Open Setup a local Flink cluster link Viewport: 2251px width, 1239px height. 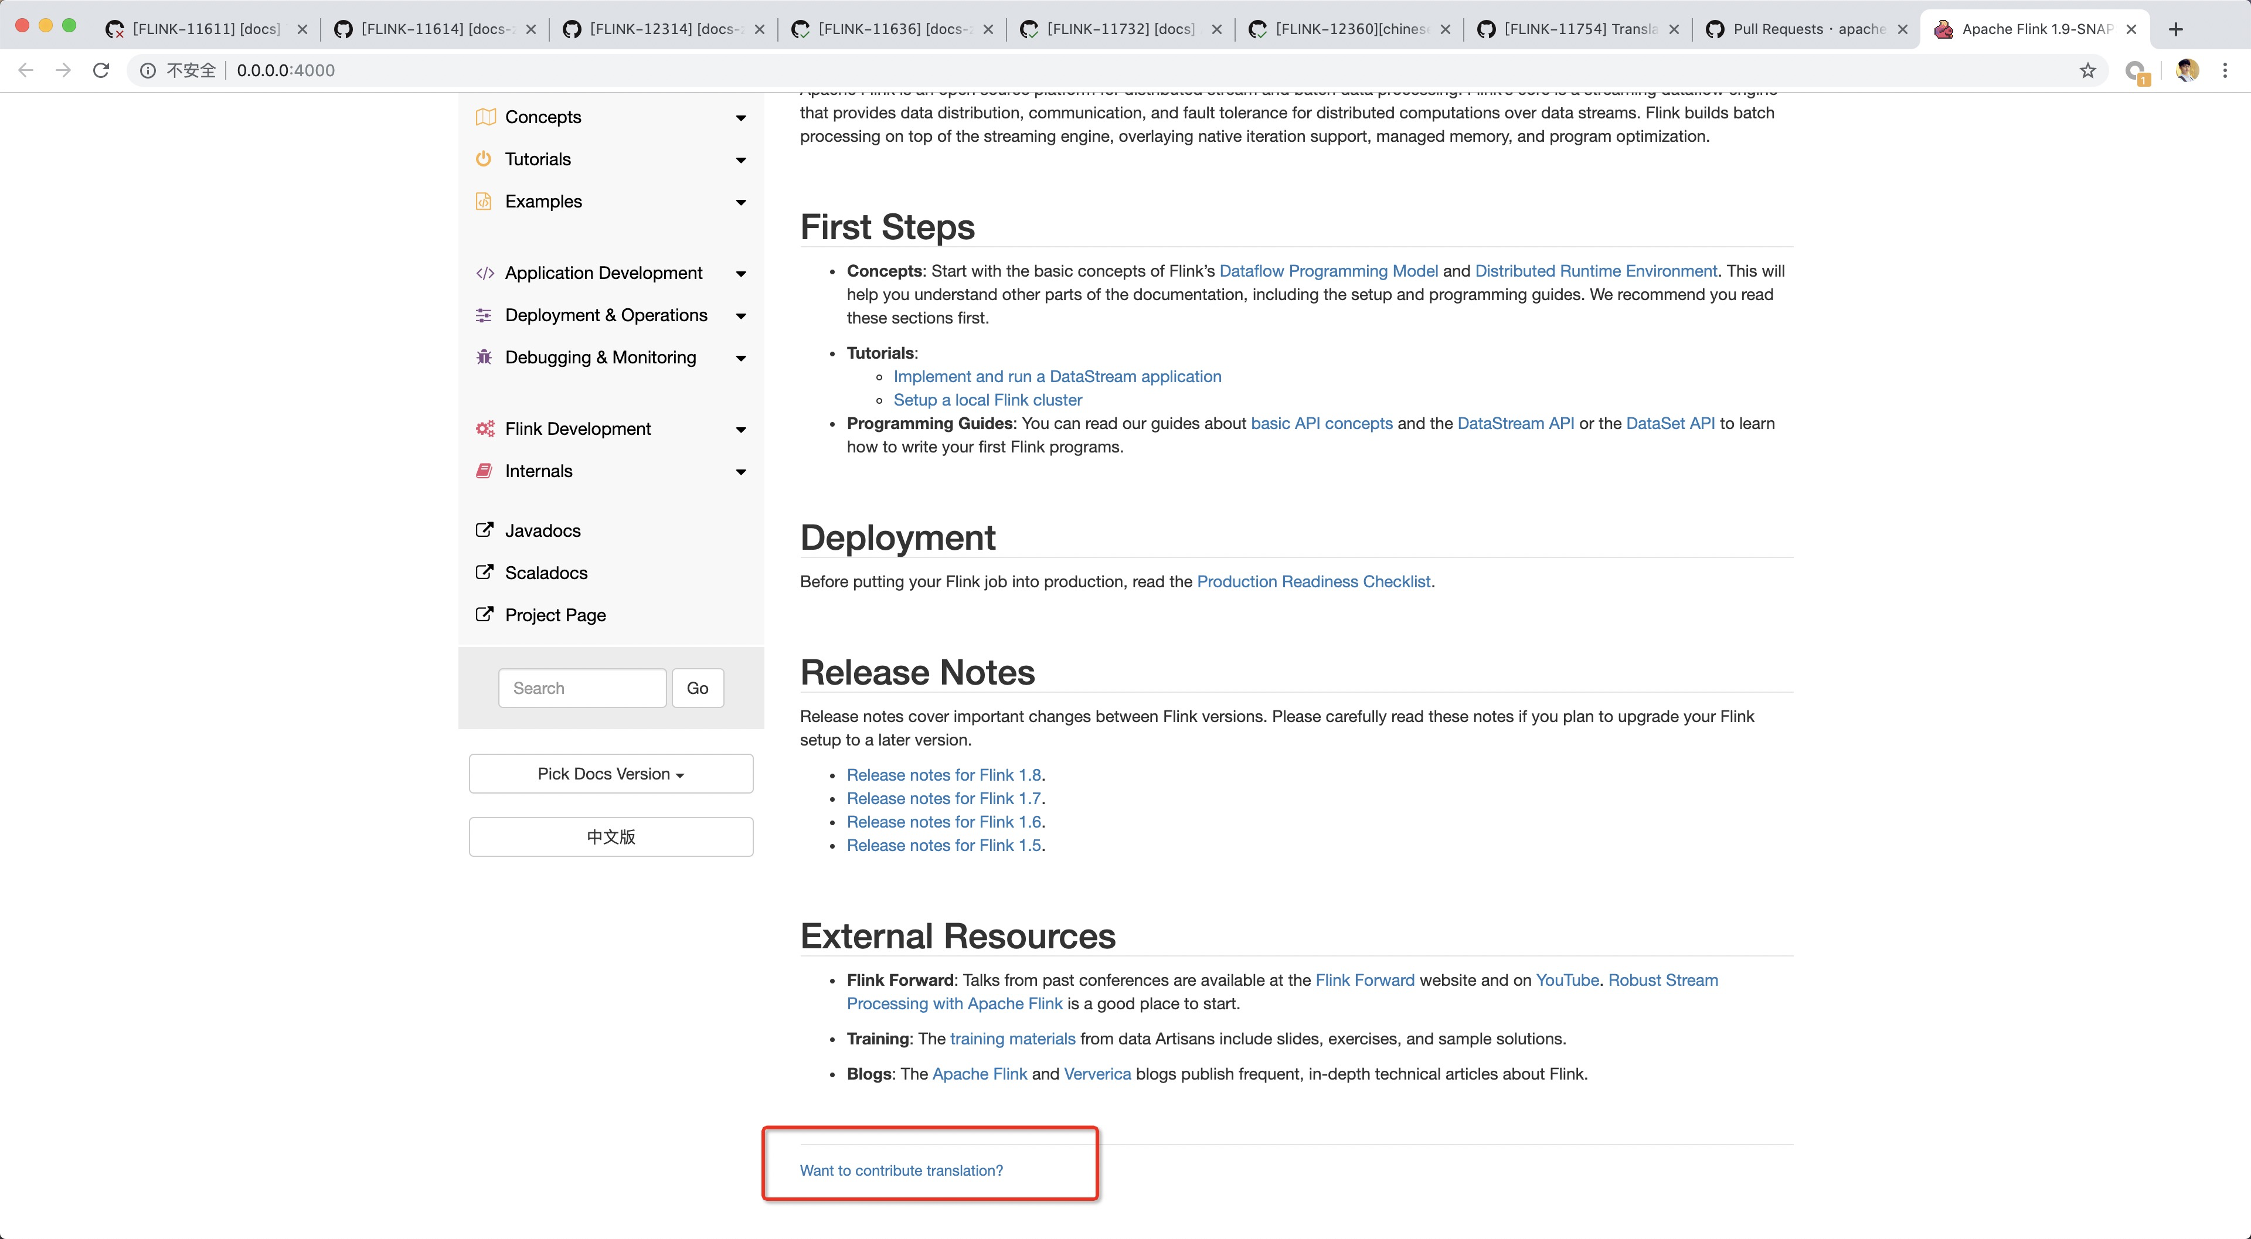[x=987, y=399]
